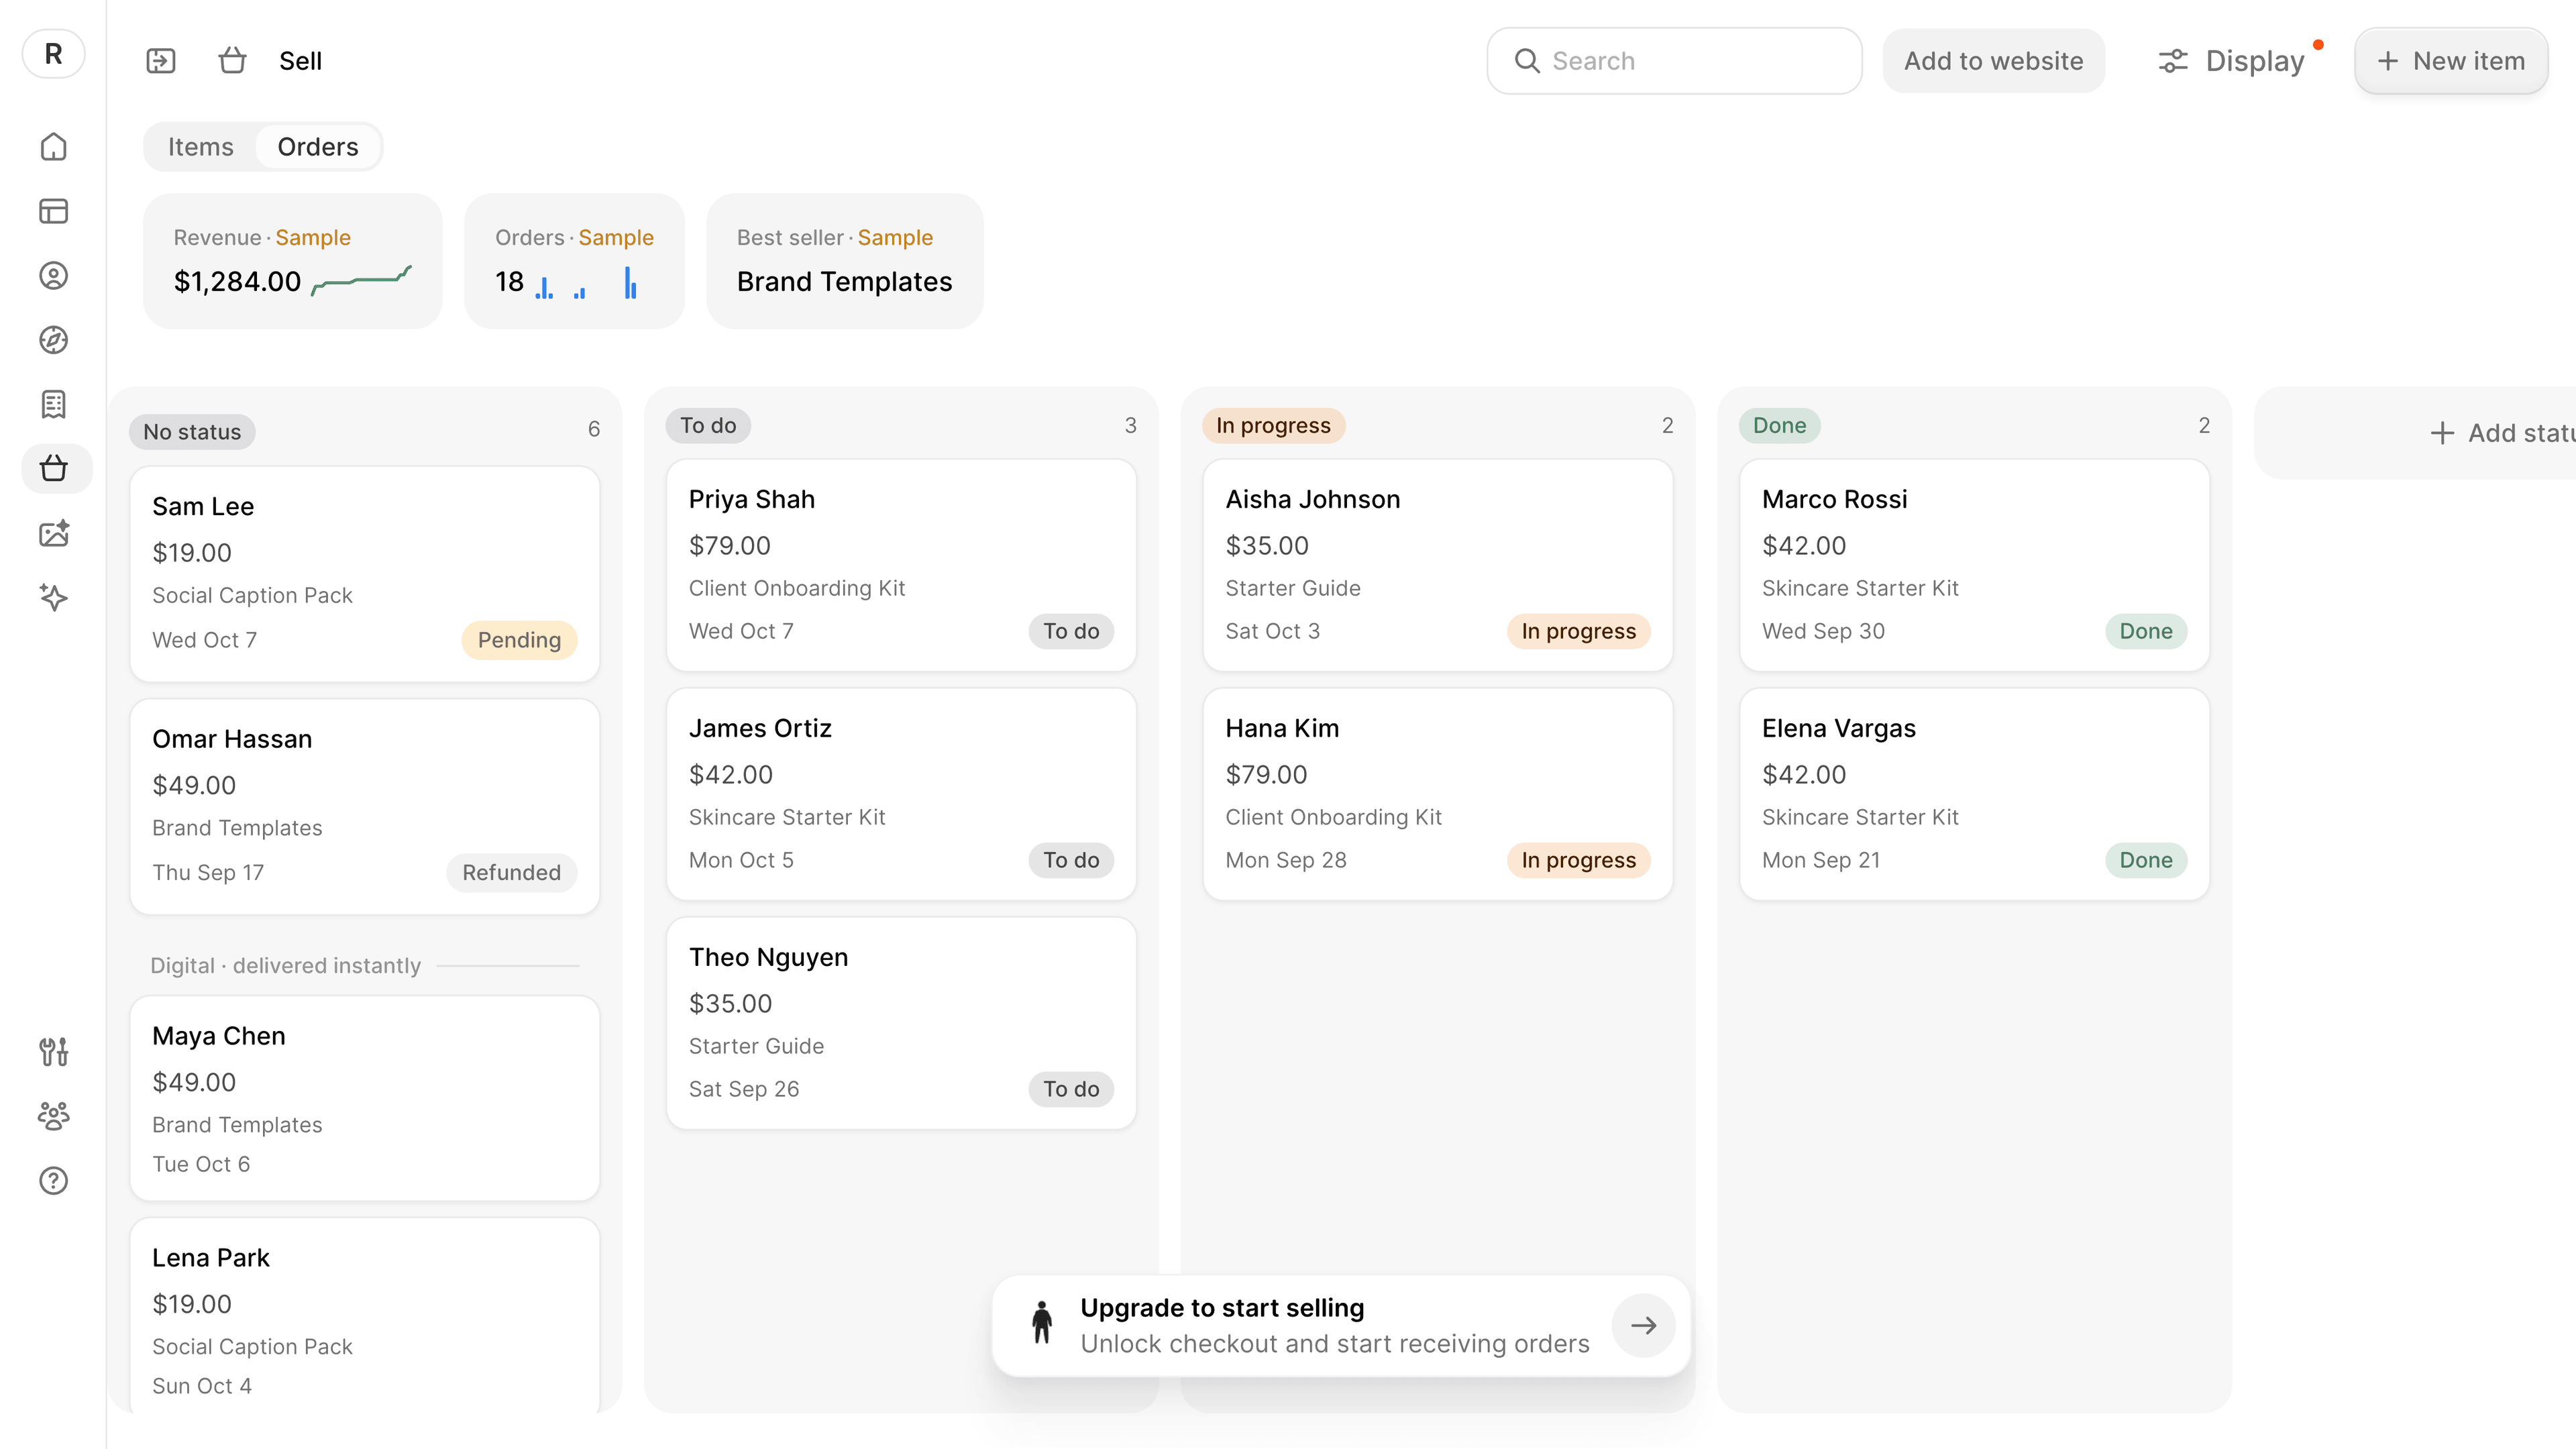Go to Home in the sidebar

53,147
